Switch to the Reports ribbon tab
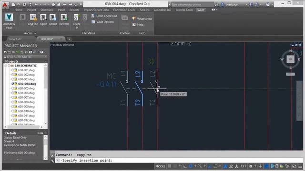 click(74, 10)
